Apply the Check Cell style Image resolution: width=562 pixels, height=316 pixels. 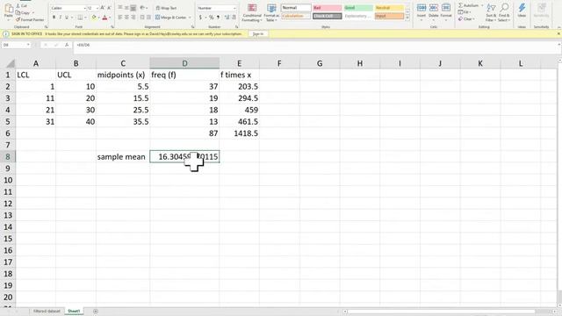[x=327, y=16]
